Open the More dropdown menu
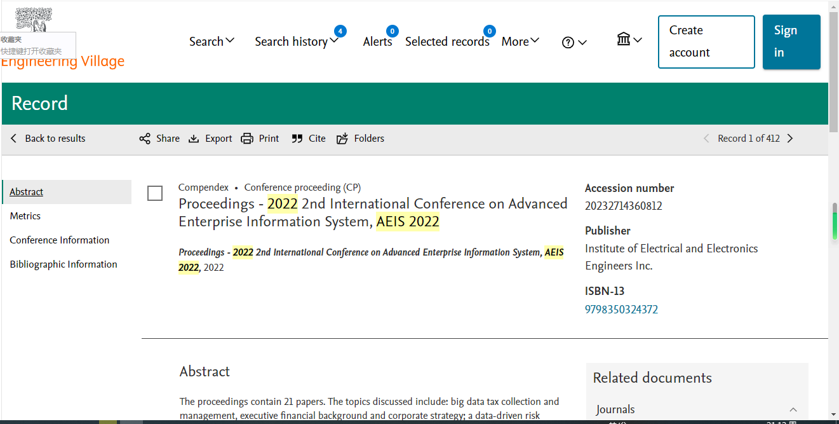This screenshot has width=839, height=424. (521, 41)
